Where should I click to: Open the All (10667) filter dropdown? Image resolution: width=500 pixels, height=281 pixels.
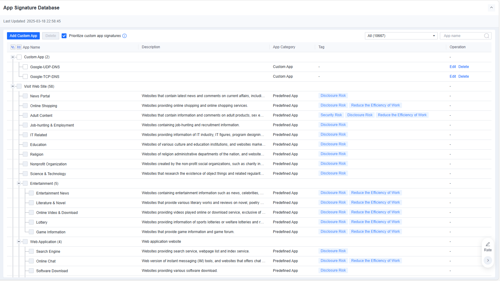(401, 36)
